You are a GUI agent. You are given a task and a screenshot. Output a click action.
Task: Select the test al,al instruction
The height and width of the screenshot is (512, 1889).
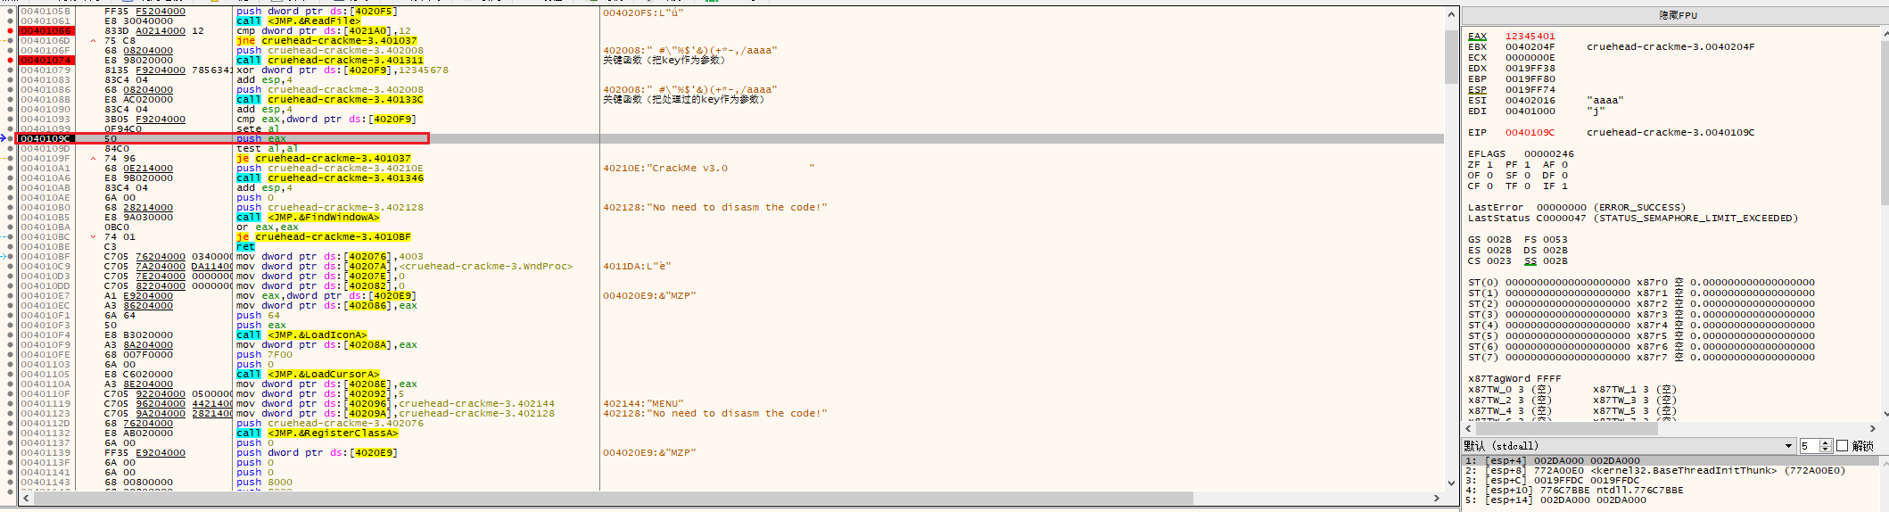pos(268,149)
